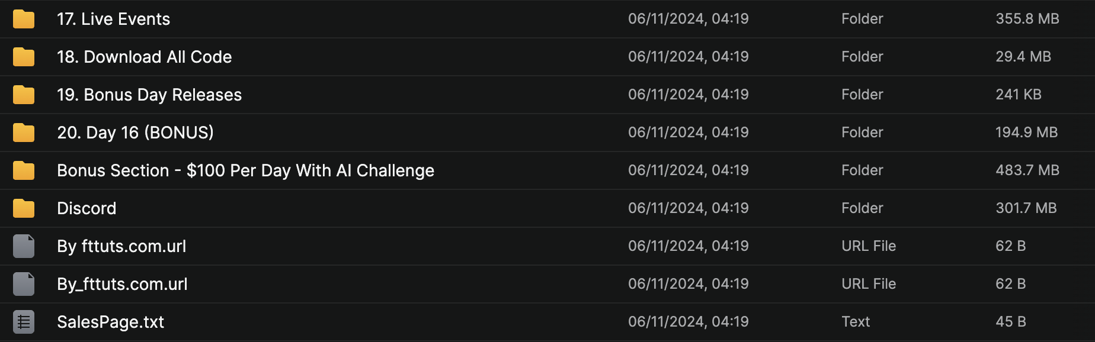This screenshot has width=1095, height=342.
Task: Click the 355.8 MB size of Live Events
Action: pyautogui.click(x=1027, y=19)
